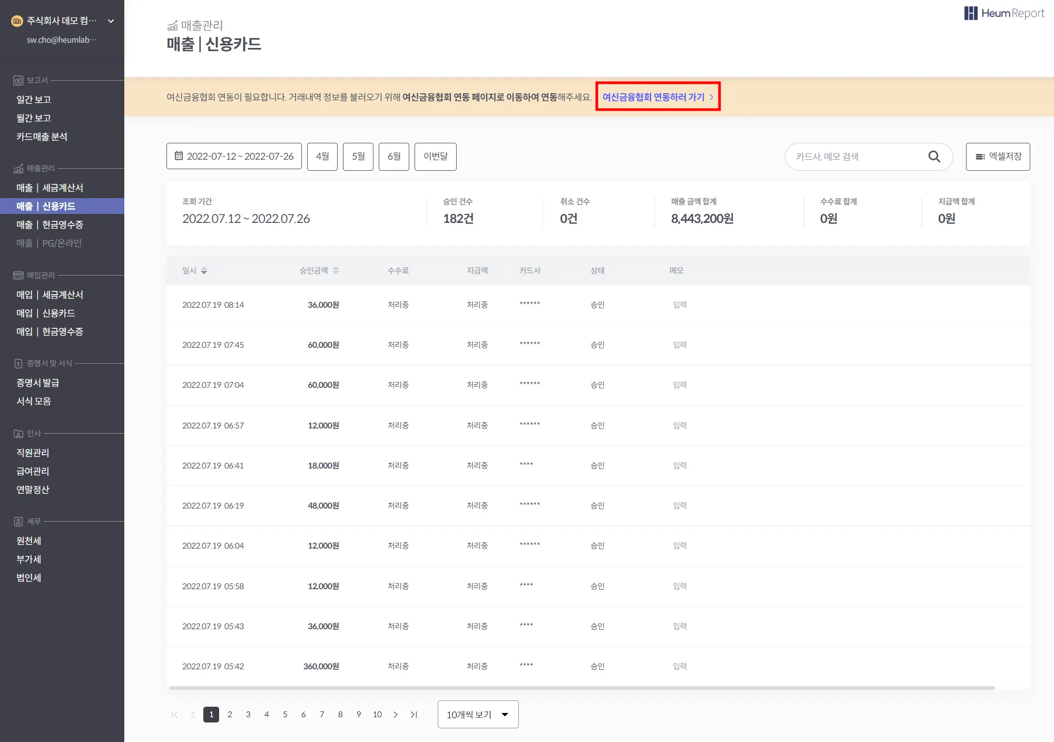The width and height of the screenshot is (1054, 742).
Task: Go to last page arrow icon
Action: (414, 715)
